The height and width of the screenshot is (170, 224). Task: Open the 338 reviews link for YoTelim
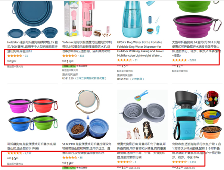pos(82,56)
